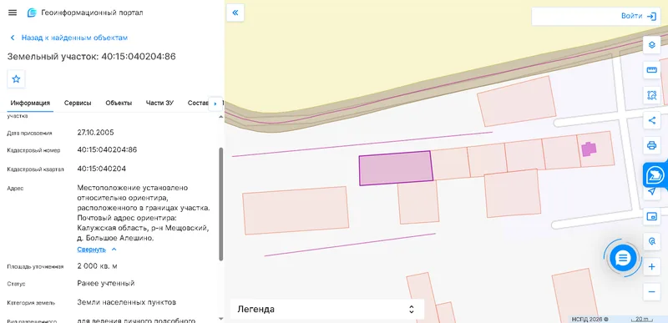Screen dimensions: 668x323
Task: Activate the area search selection tool
Action: (651, 95)
